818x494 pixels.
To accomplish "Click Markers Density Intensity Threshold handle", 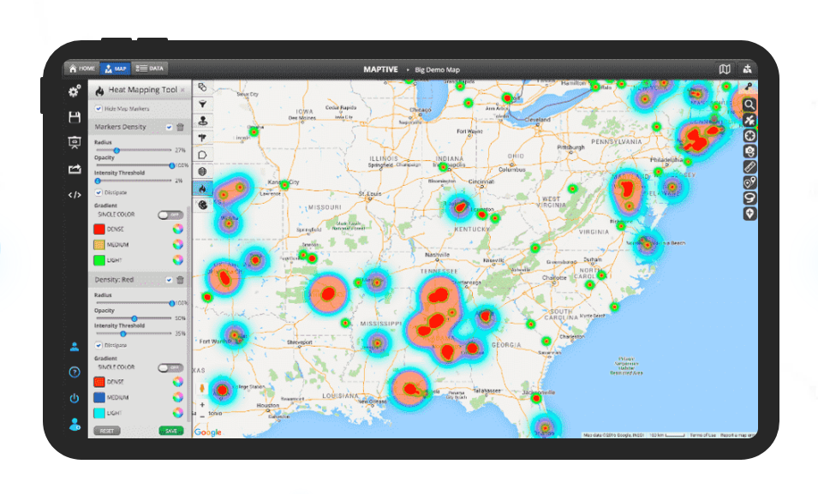I will coord(98,181).
